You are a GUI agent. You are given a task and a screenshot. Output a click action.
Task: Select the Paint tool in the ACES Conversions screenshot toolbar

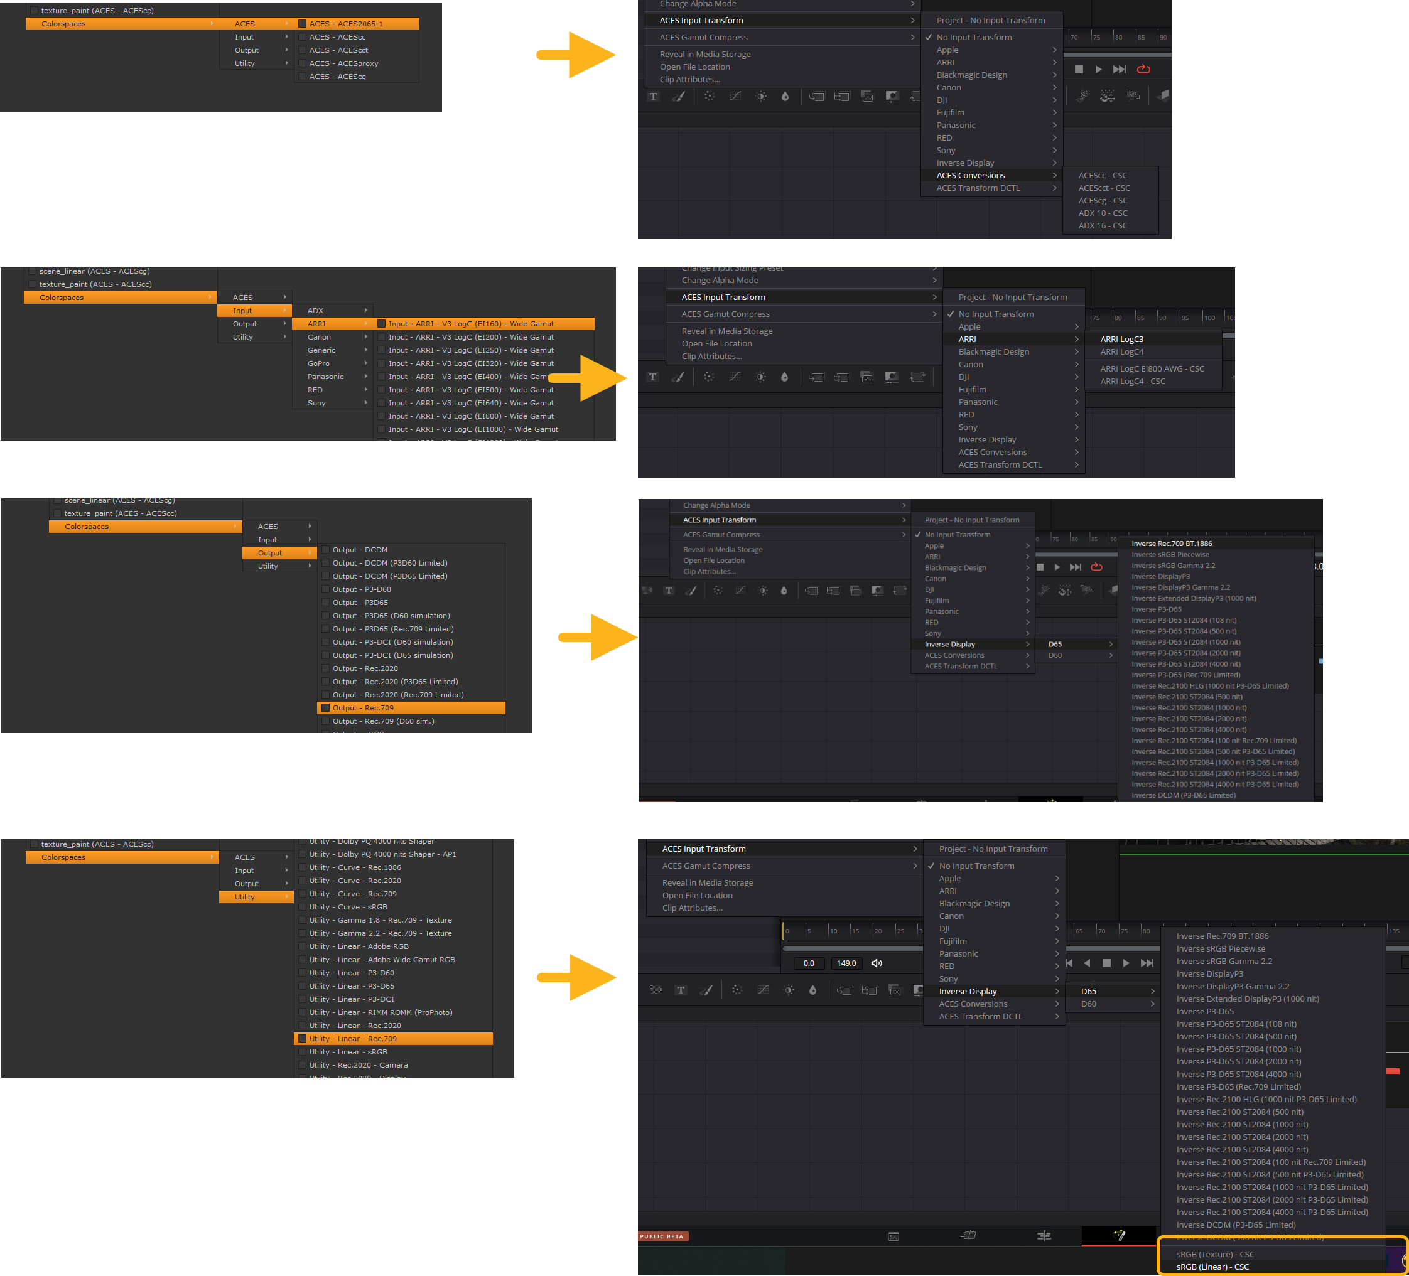point(679,97)
